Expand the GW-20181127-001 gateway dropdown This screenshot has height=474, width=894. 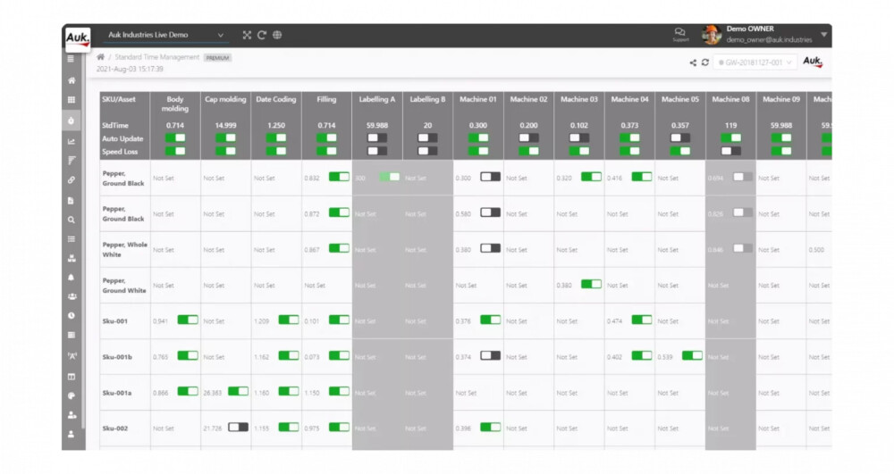754,62
